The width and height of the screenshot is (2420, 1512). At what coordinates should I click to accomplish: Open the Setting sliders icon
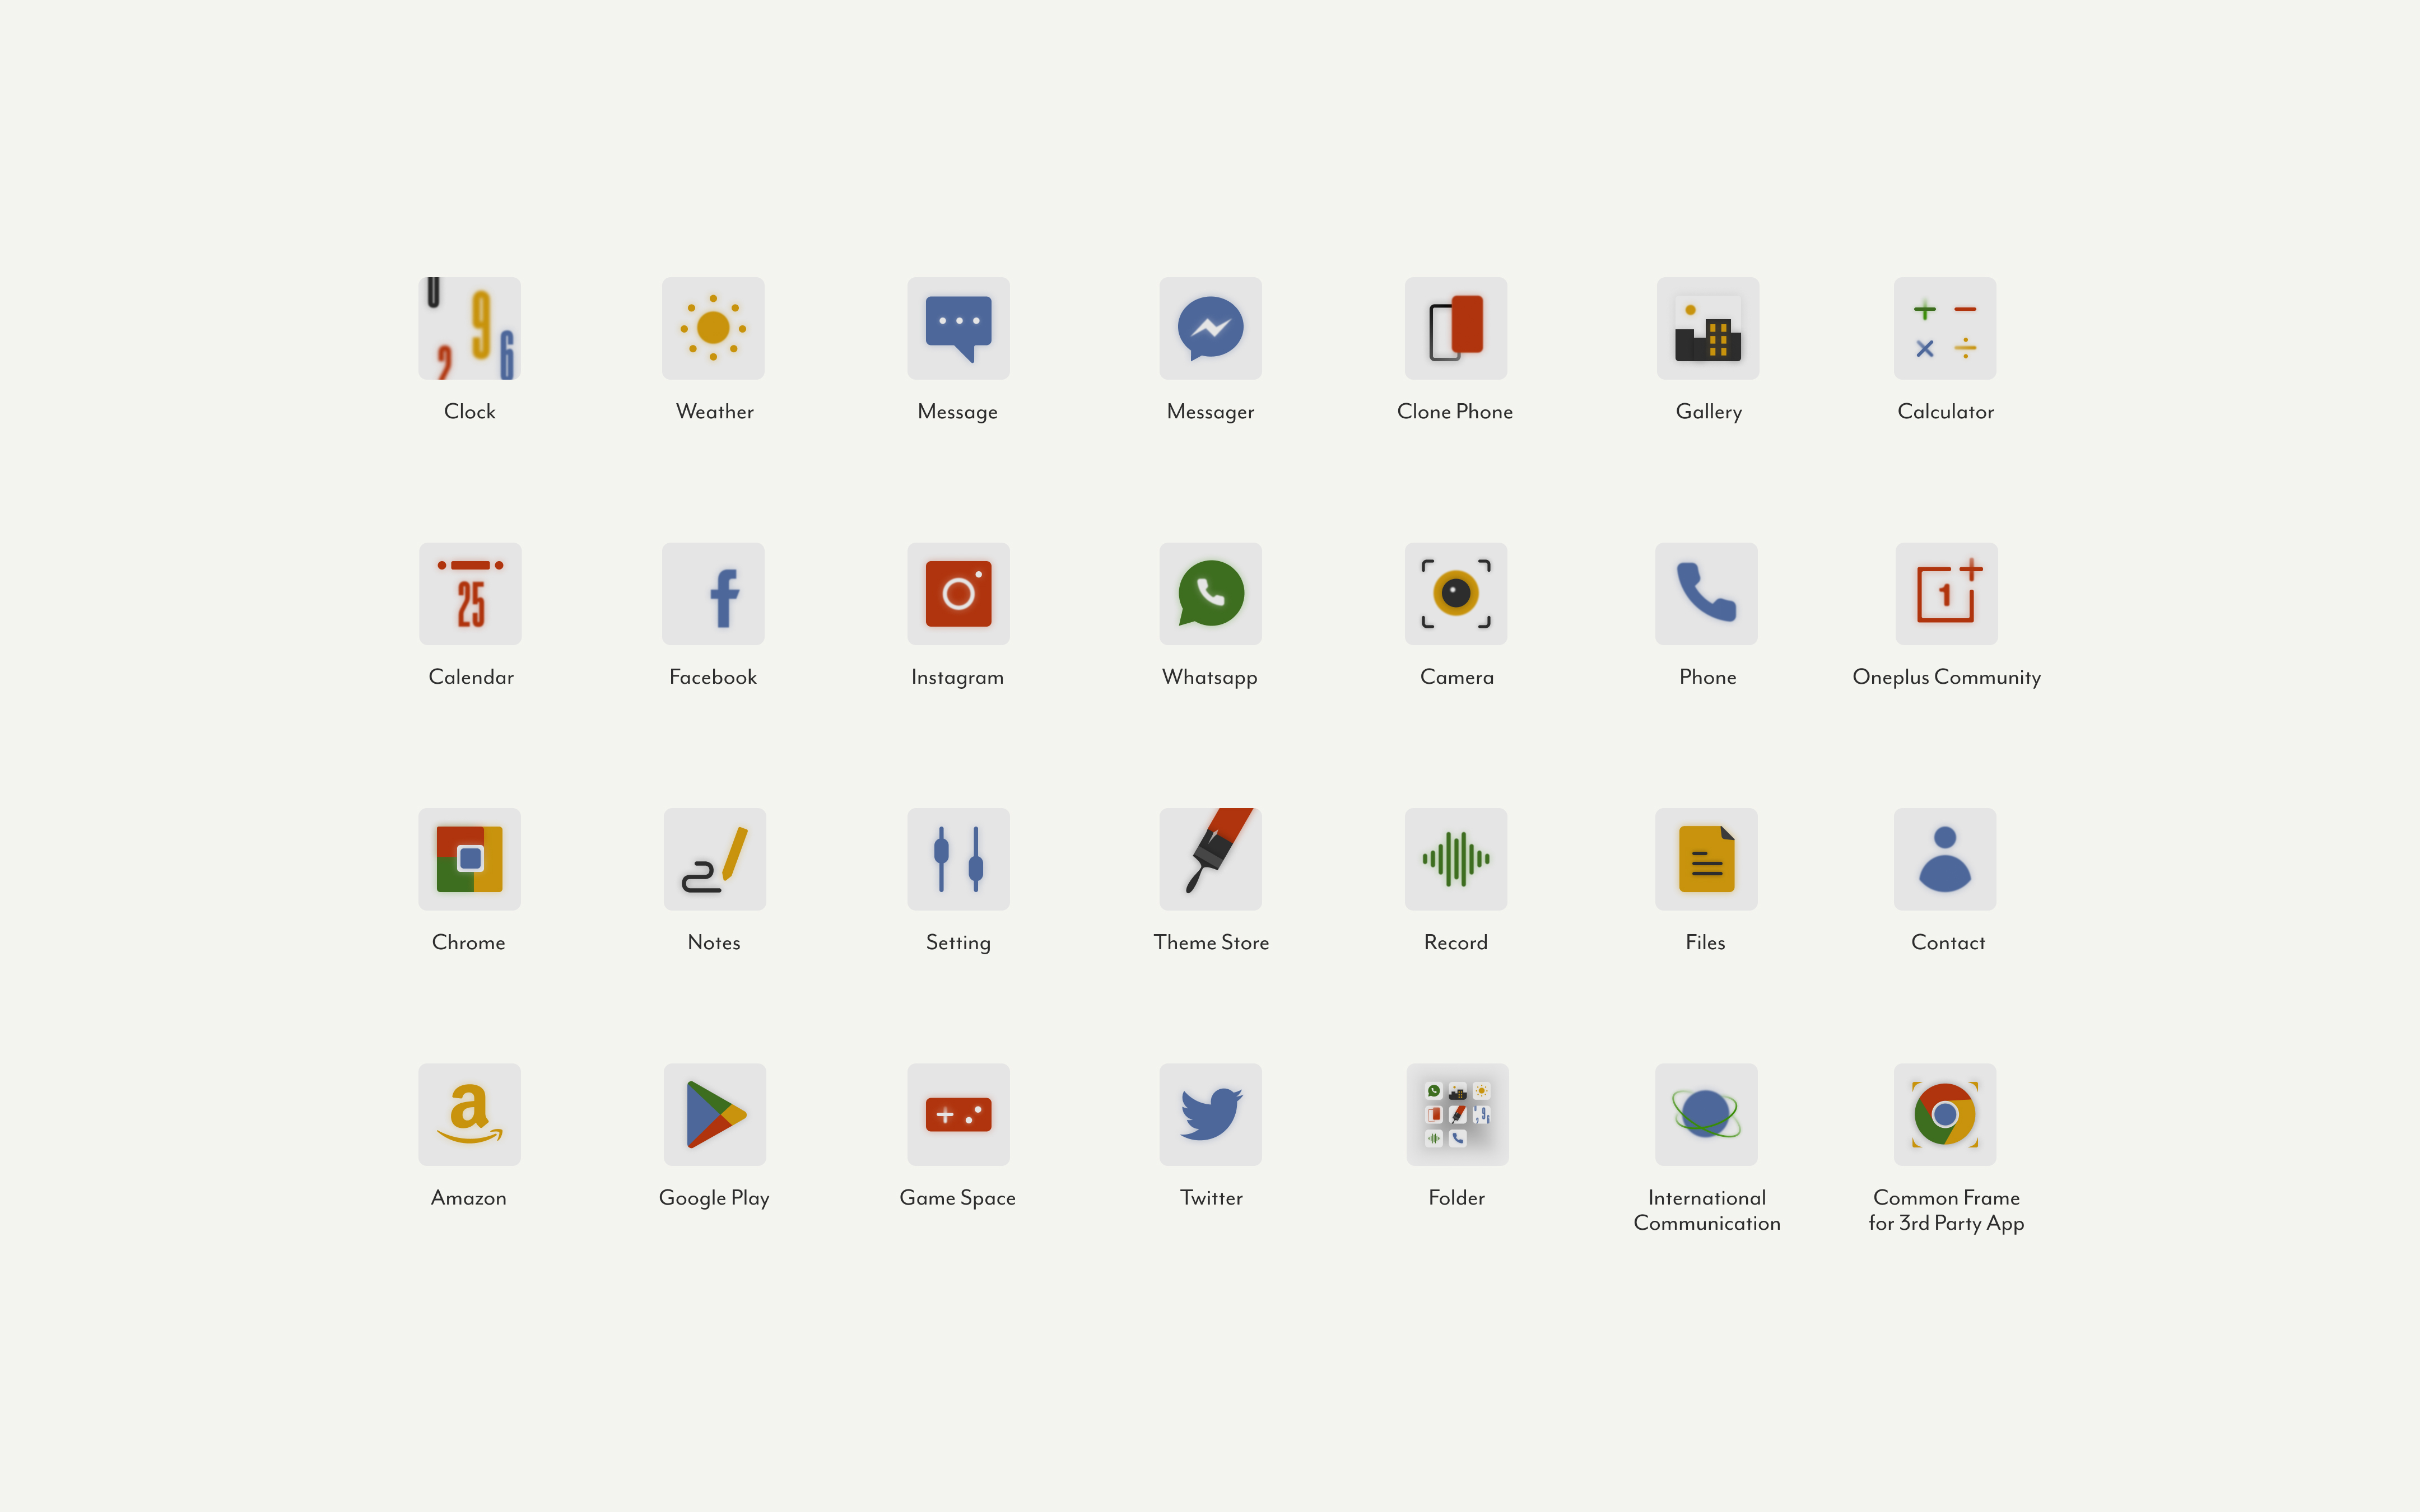[958, 858]
